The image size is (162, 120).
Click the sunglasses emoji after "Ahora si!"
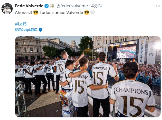pyautogui.click(x=36, y=13)
